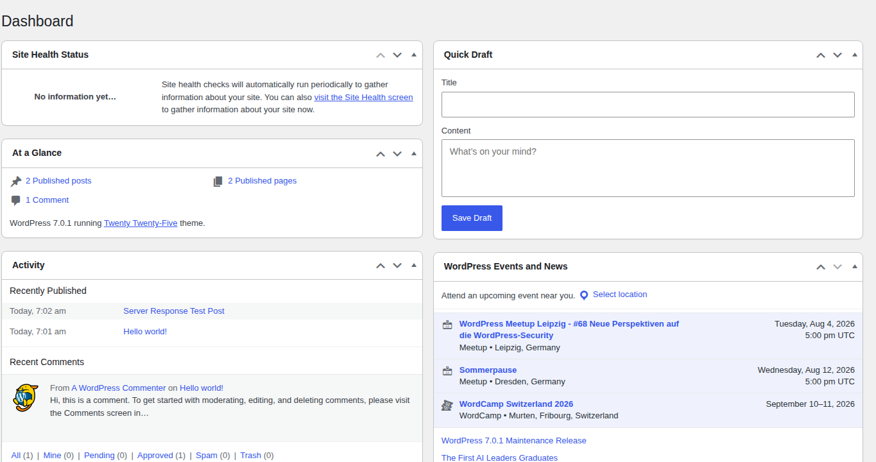
Task: Open 2 Published pages link
Action: [262, 181]
